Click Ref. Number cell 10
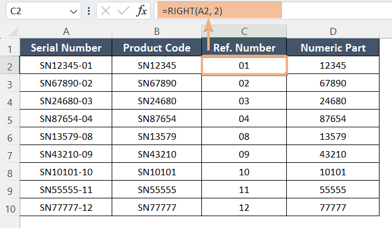This screenshot has width=392, height=228. [244, 172]
